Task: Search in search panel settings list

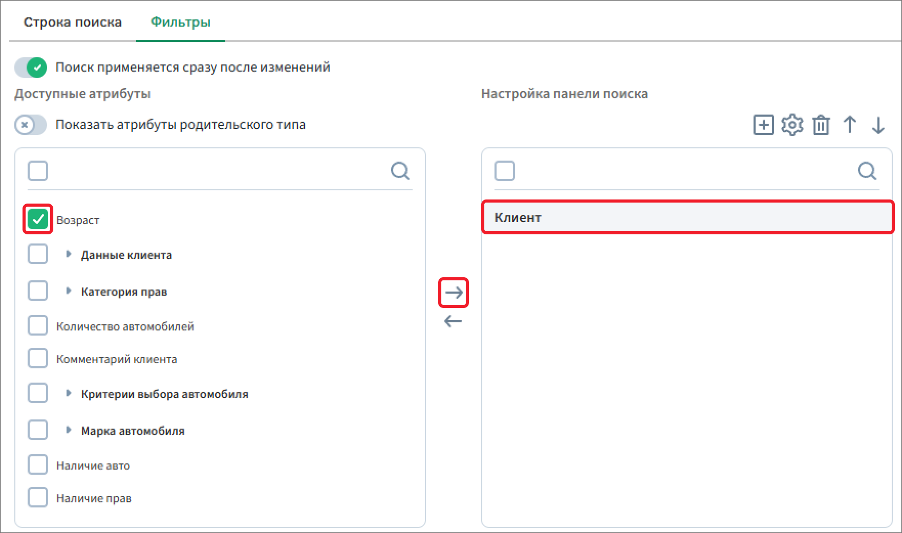Action: click(x=867, y=171)
